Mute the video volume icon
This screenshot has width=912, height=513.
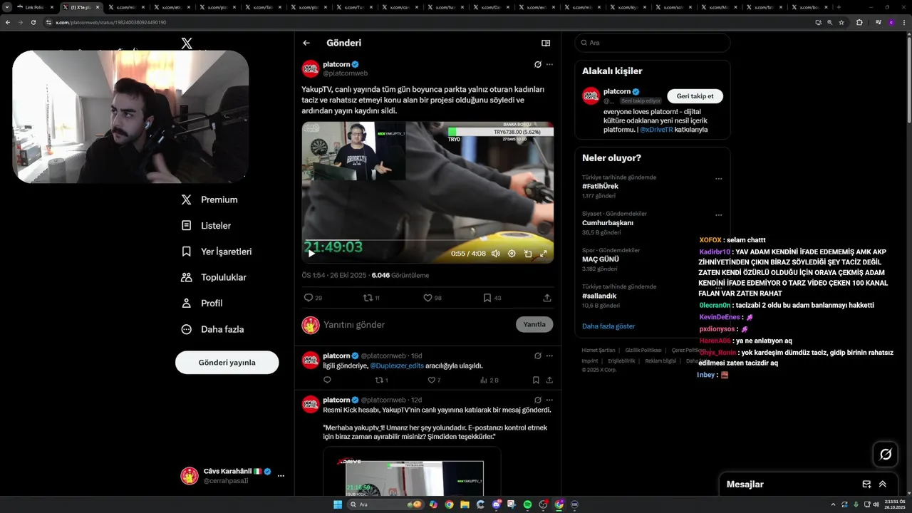[495, 254]
